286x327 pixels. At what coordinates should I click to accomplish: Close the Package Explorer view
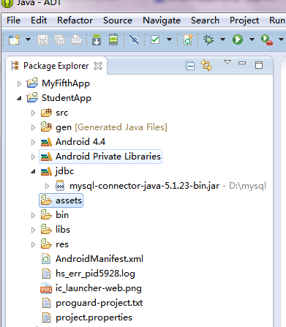pyautogui.click(x=98, y=66)
